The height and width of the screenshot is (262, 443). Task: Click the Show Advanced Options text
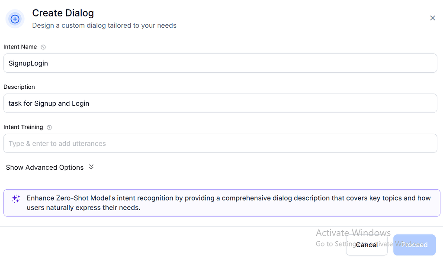pos(45,168)
